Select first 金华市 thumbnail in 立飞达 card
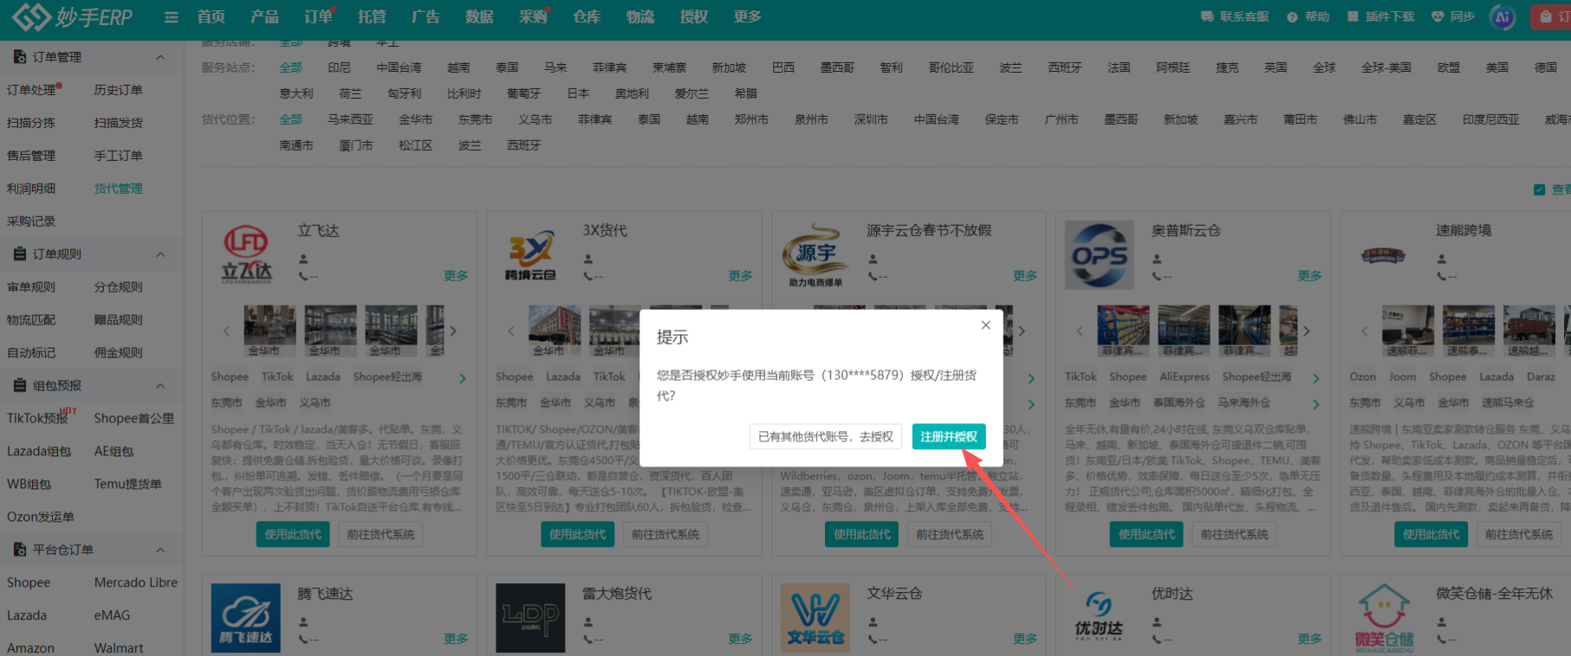 pos(269,331)
